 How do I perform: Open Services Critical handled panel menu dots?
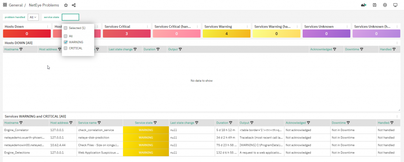pyautogui.click(x=197, y=26)
